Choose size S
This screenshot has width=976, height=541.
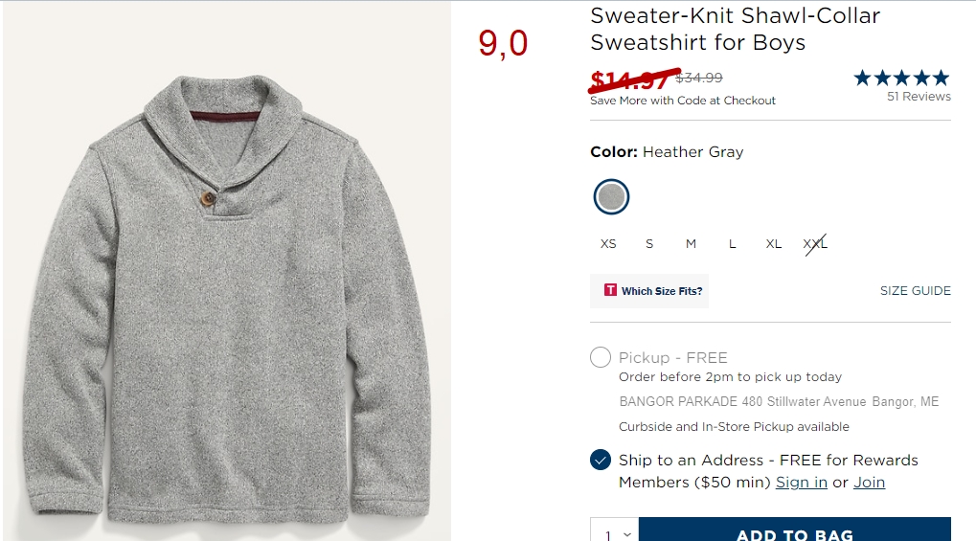649,244
